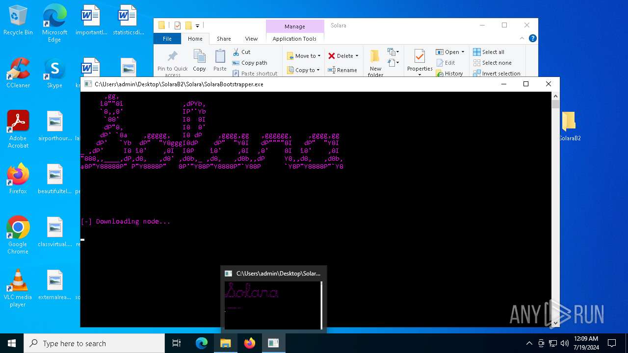This screenshot has width=628, height=353.
Task: Open Edge from the taskbar
Action: click(x=202, y=343)
